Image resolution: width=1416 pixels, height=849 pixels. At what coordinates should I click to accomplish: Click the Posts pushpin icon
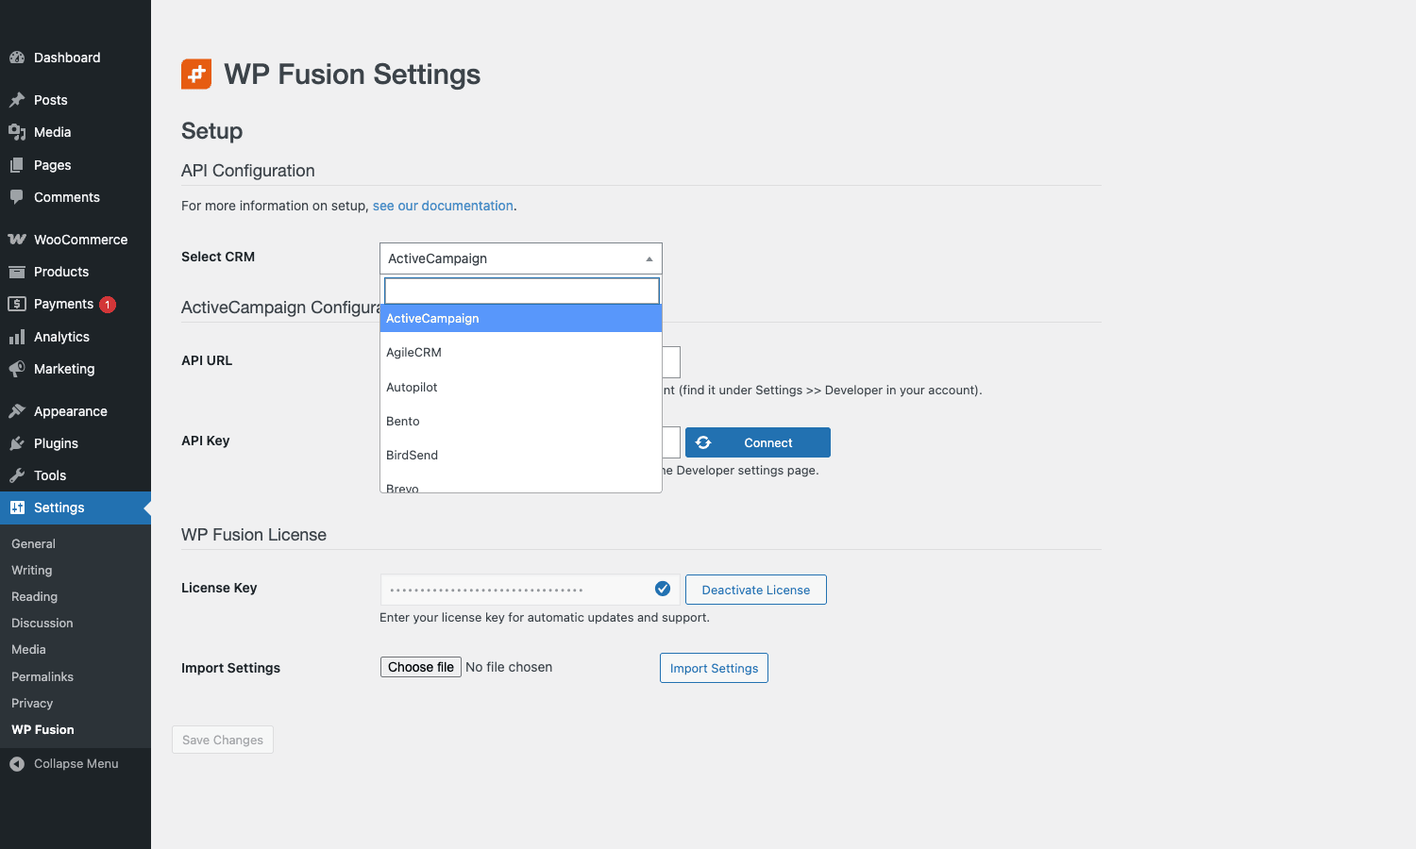(x=17, y=100)
